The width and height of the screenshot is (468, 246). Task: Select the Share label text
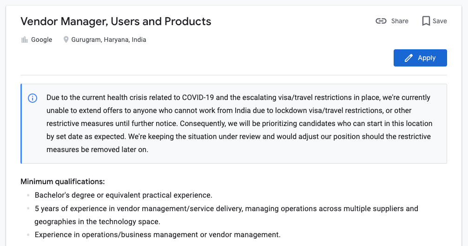click(x=400, y=21)
